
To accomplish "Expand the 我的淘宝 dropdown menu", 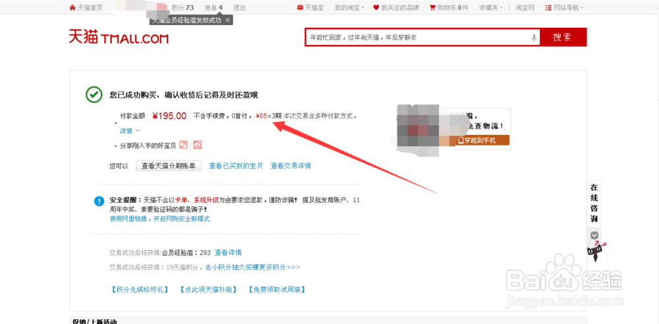I will (x=349, y=7).
